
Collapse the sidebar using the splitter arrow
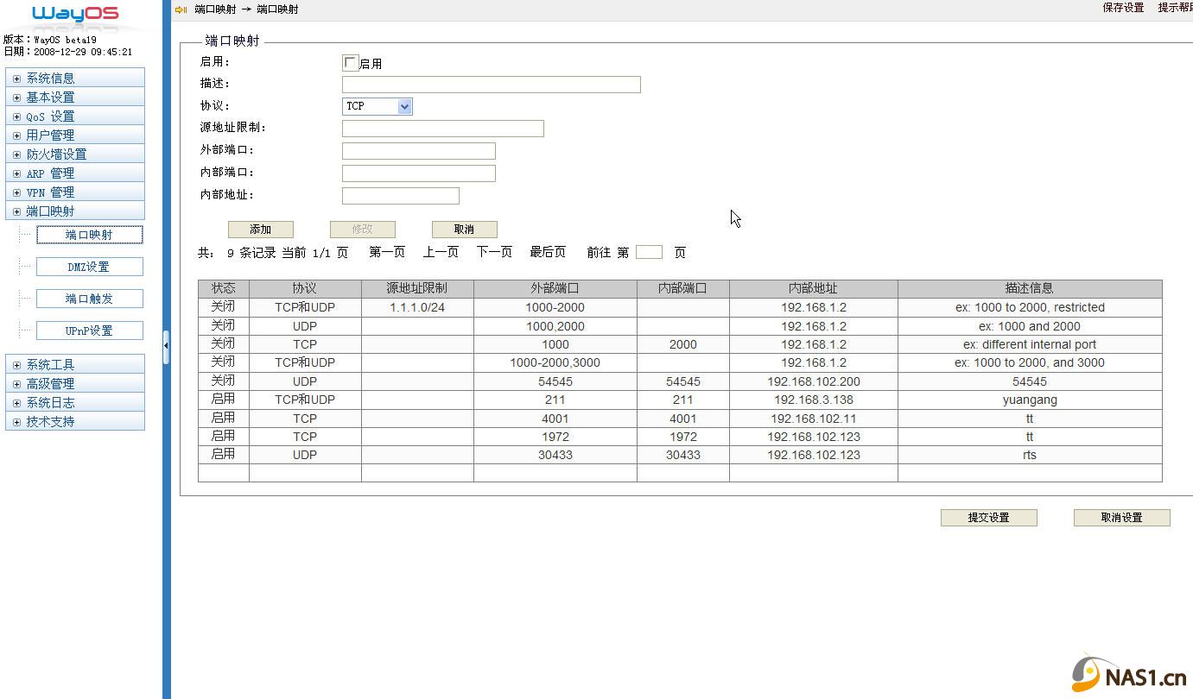click(x=166, y=346)
